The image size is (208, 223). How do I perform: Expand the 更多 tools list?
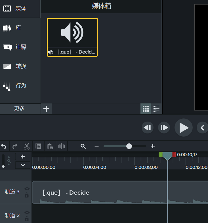point(20,109)
